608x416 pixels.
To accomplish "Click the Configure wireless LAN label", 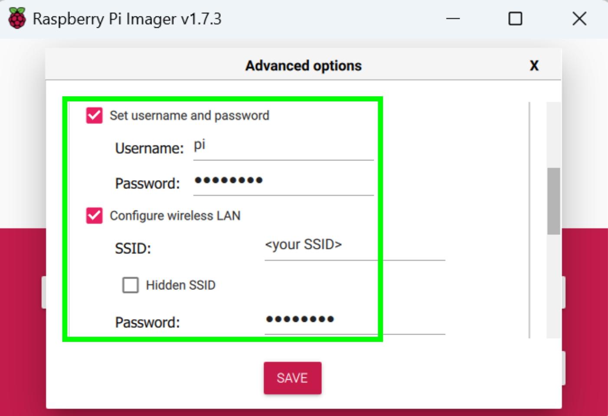I will 176,215.
